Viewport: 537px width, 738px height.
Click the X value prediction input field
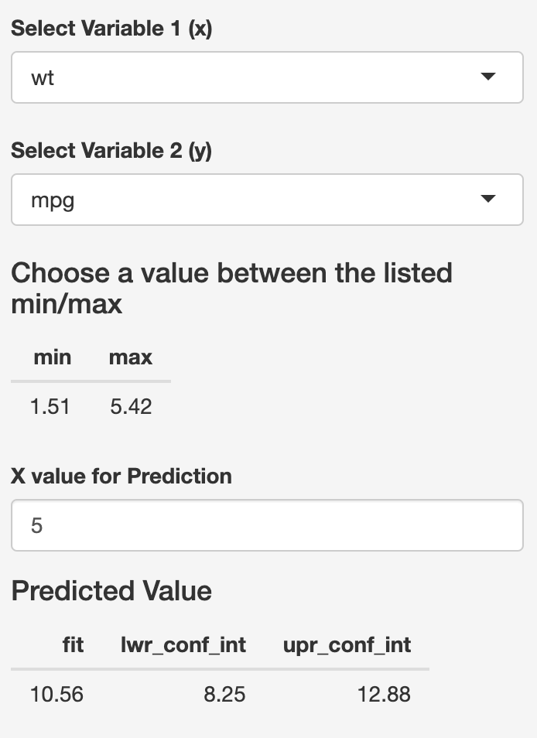coord(267,524)
